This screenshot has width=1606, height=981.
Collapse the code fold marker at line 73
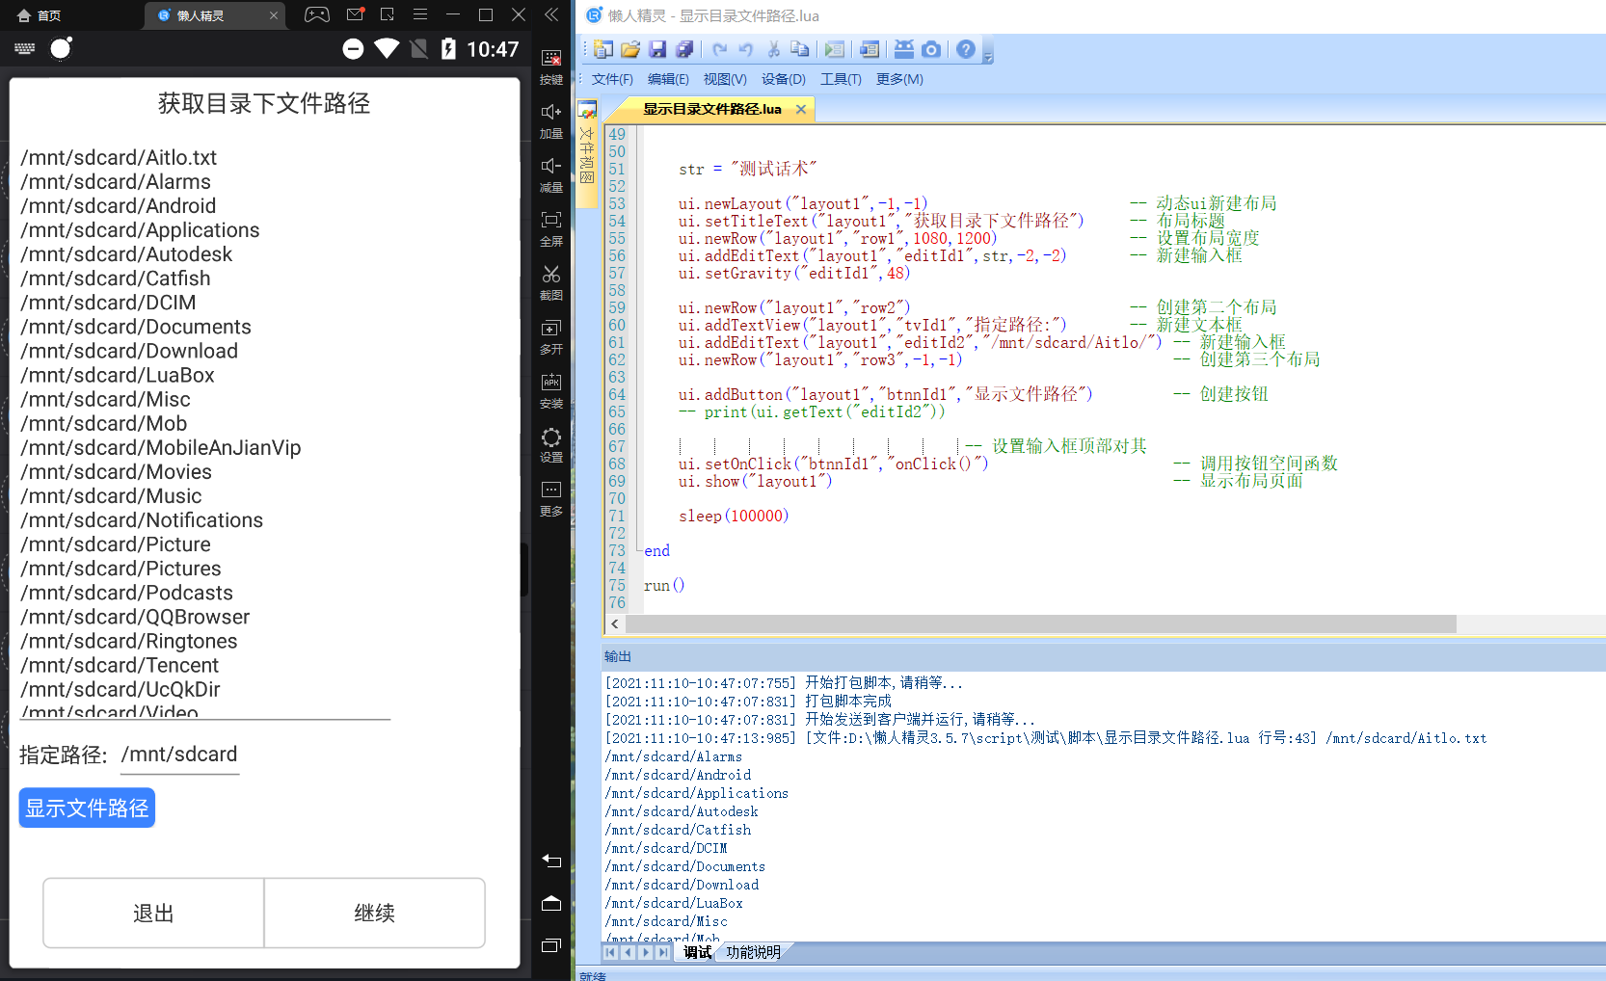pos(638,550)
